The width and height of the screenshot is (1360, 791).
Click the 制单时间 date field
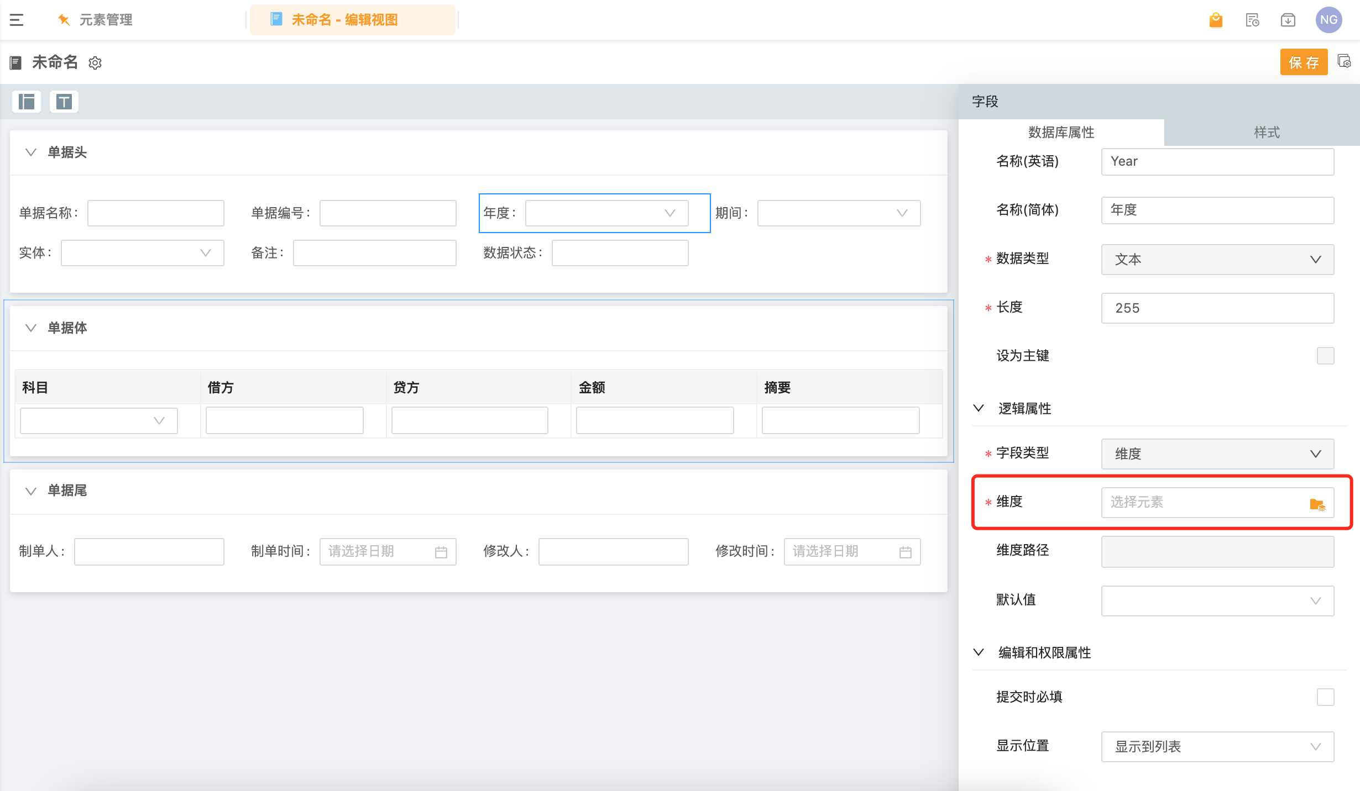[x=388, y=552]
